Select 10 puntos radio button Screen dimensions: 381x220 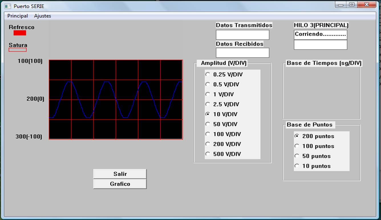tap(313, 166)
